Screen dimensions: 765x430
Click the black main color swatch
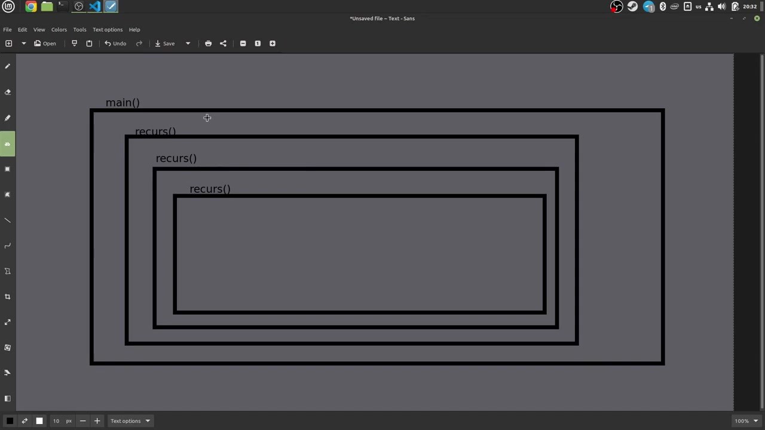tap(10, 421)
